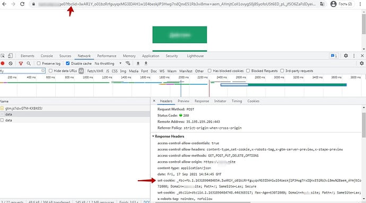Open the browser three-dot menu

(x=360, y=4)
